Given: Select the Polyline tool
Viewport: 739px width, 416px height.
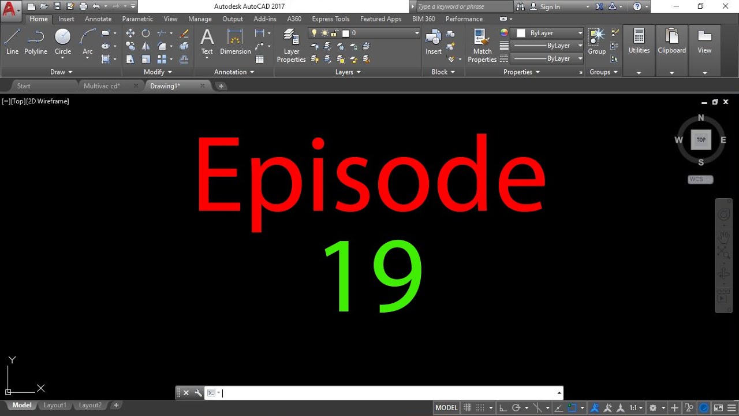Looking at the screenshot, I should [36, 42].
